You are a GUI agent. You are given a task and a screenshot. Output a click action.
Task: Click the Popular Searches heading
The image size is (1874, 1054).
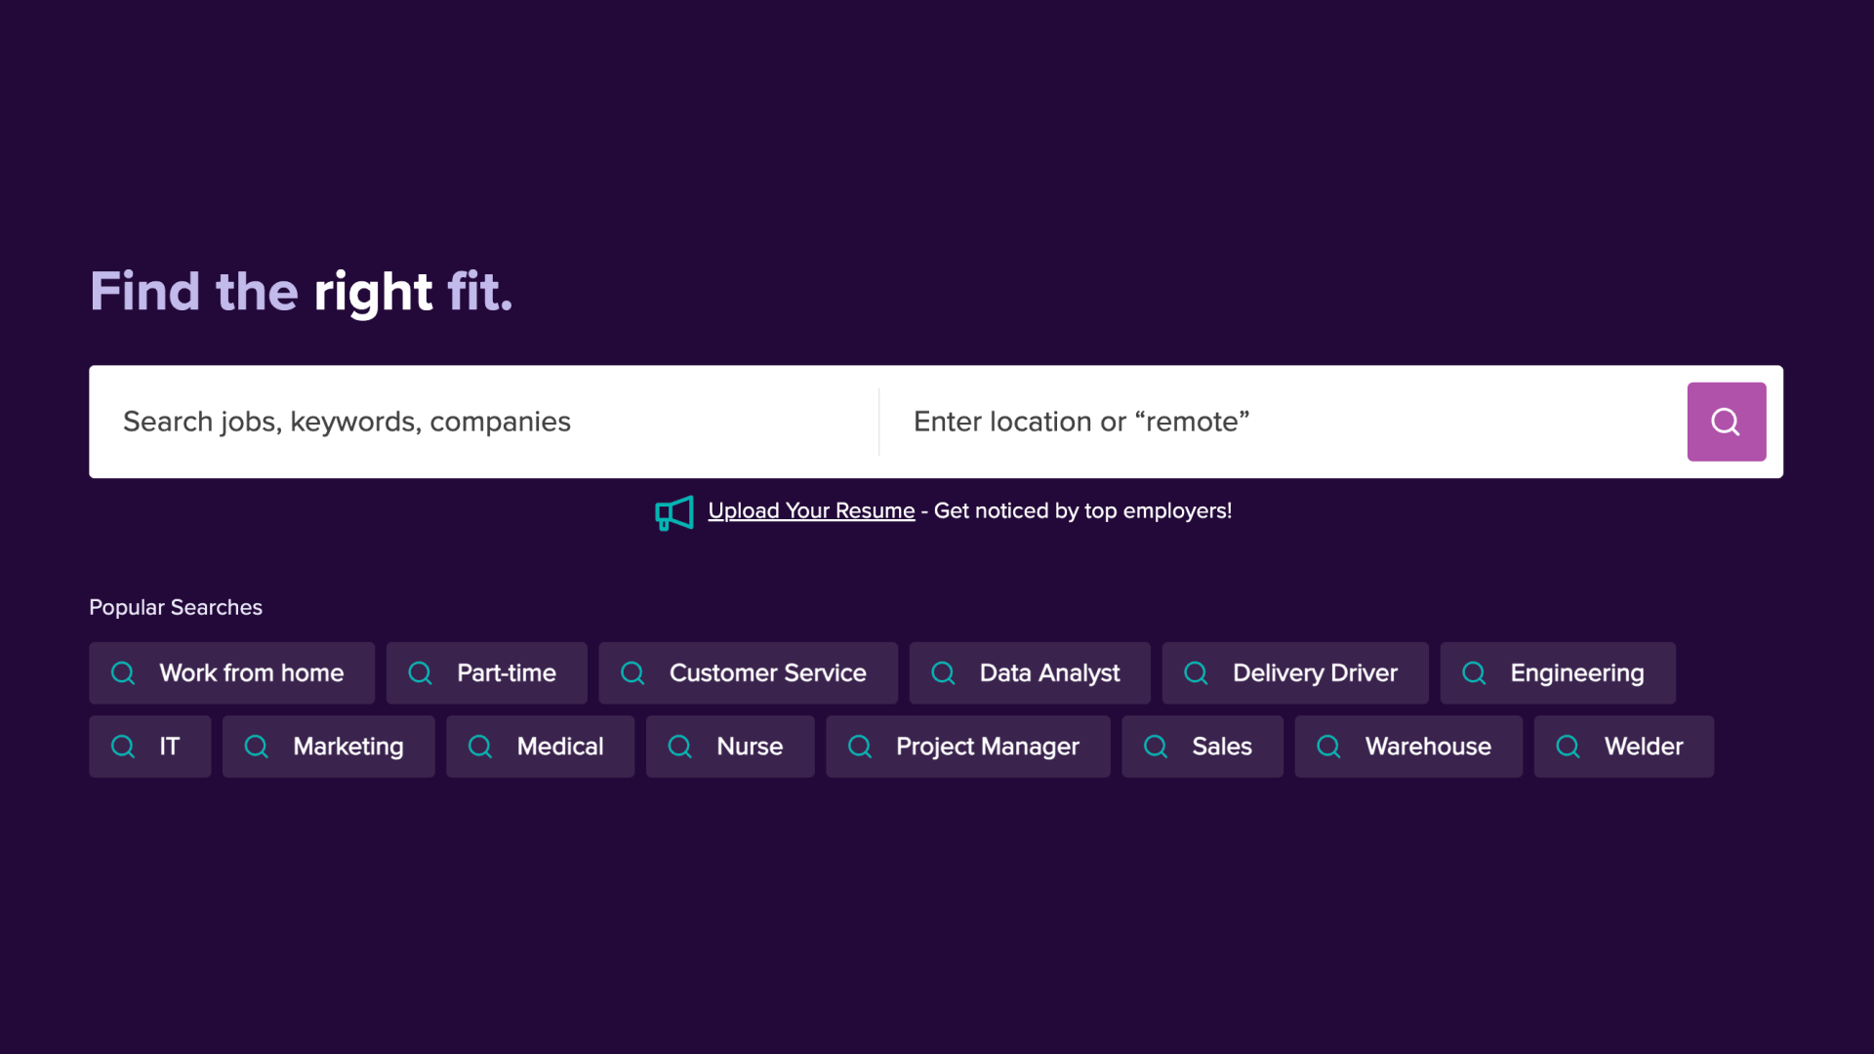pos(176,607)
